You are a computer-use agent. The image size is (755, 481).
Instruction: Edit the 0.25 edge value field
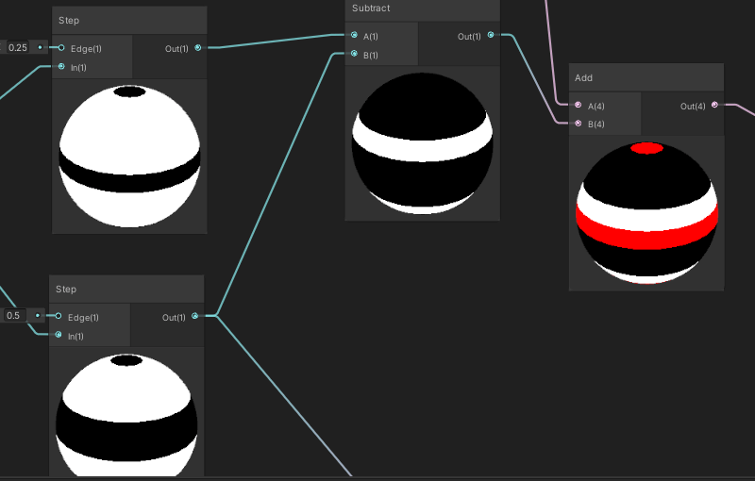18,47
